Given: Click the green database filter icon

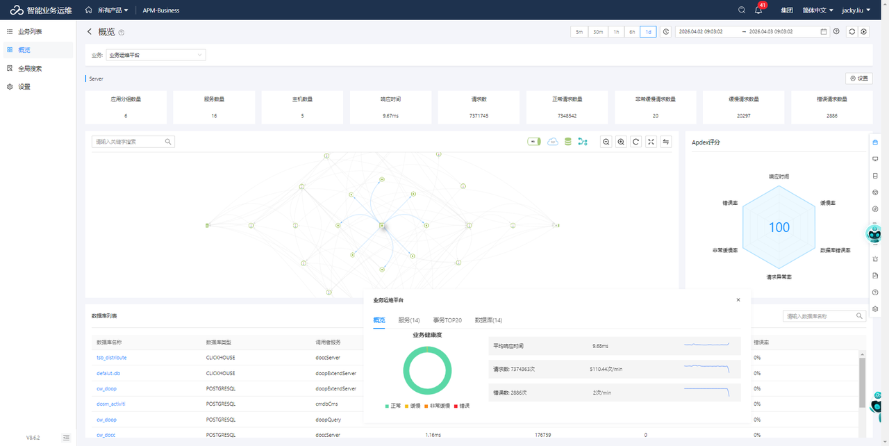Looking at the screenshot, I should (568, 142).
